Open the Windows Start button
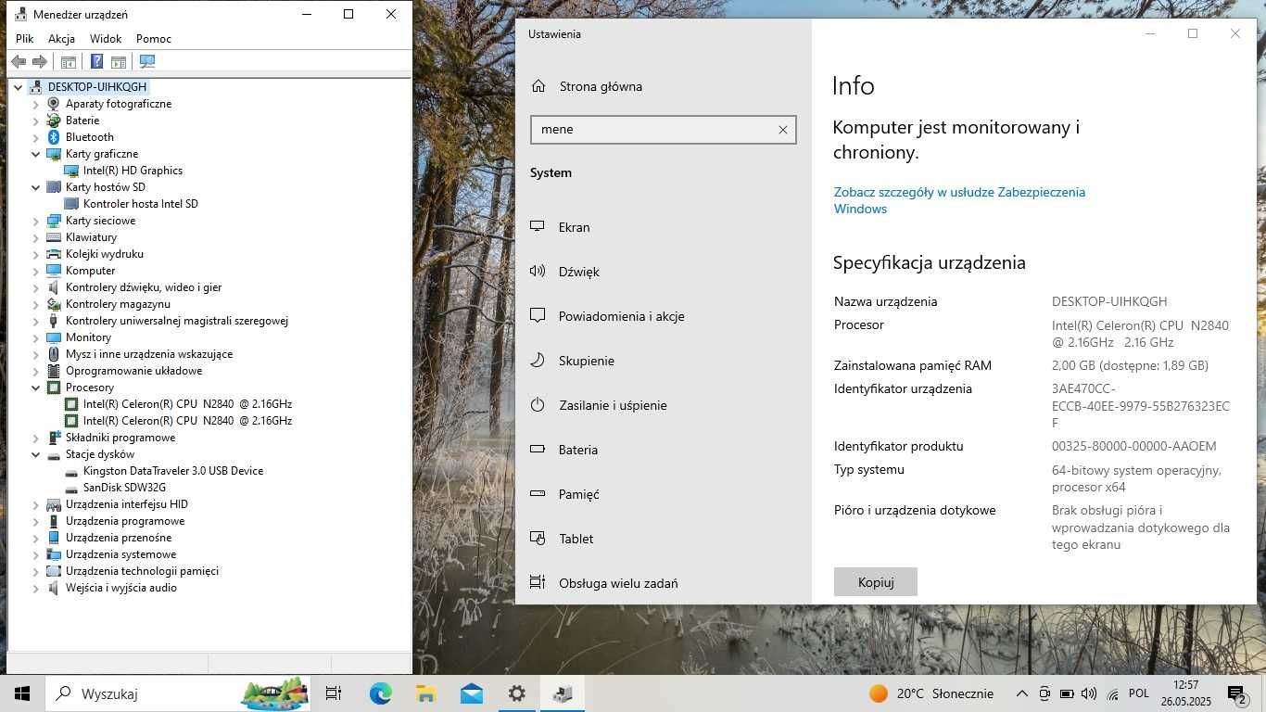 pyautogui.click(x=22, y=693)
